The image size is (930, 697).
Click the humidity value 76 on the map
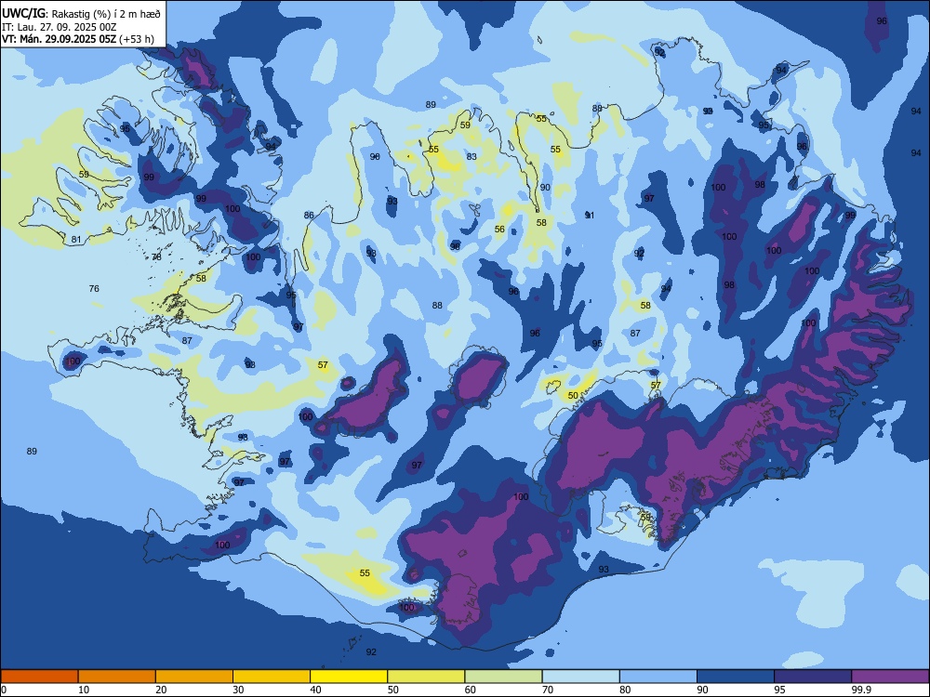pos(94,289)
